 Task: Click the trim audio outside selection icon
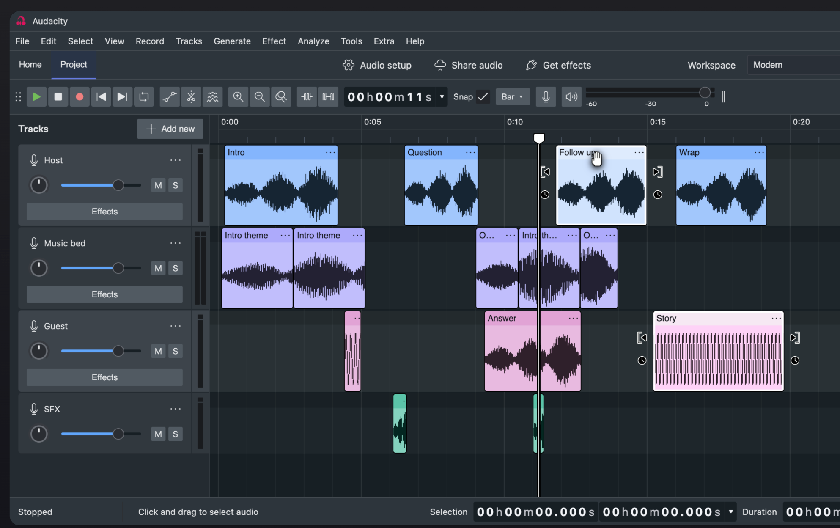(307, 97)
